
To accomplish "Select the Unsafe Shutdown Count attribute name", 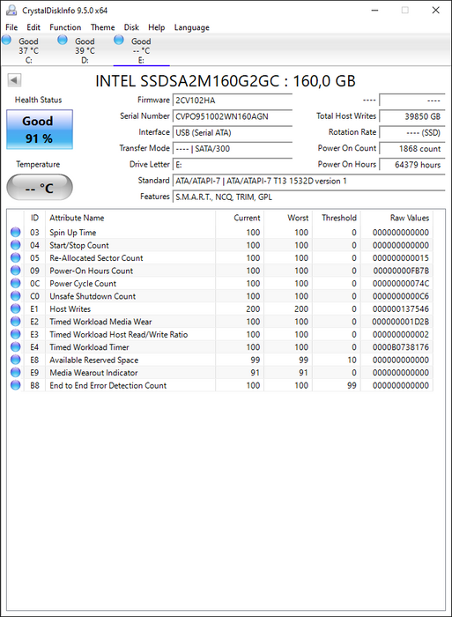I will (x=93, y=296).
